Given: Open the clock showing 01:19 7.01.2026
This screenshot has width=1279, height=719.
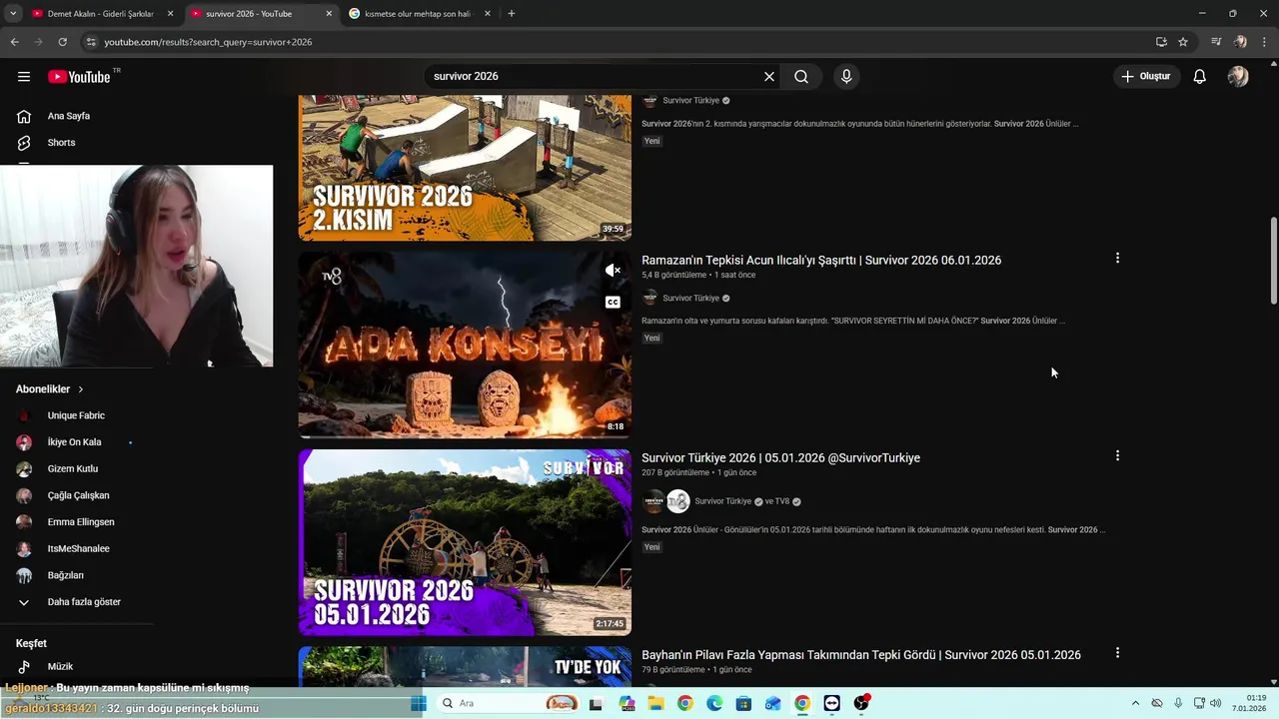Looking at the screenshot, I should (x=1249, y=704).
